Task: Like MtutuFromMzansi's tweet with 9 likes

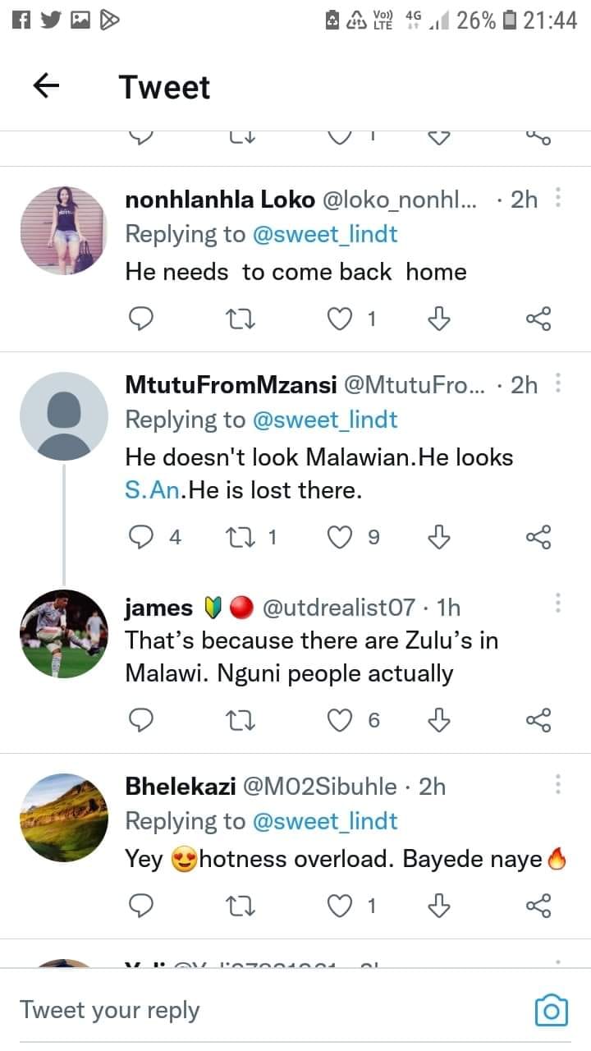Action: pos(339,537)
